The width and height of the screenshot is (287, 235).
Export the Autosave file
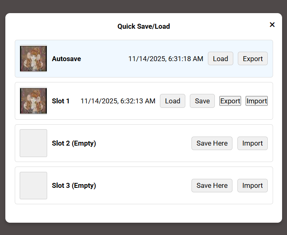click(x=253, y=59)
